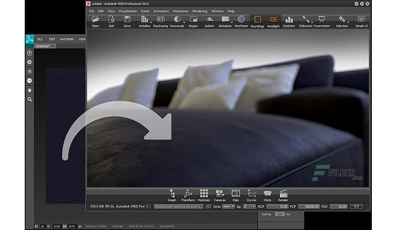The image size is (398, 230).
Task: Open the Cameras editor icon
Action: (x=219, y=193)
